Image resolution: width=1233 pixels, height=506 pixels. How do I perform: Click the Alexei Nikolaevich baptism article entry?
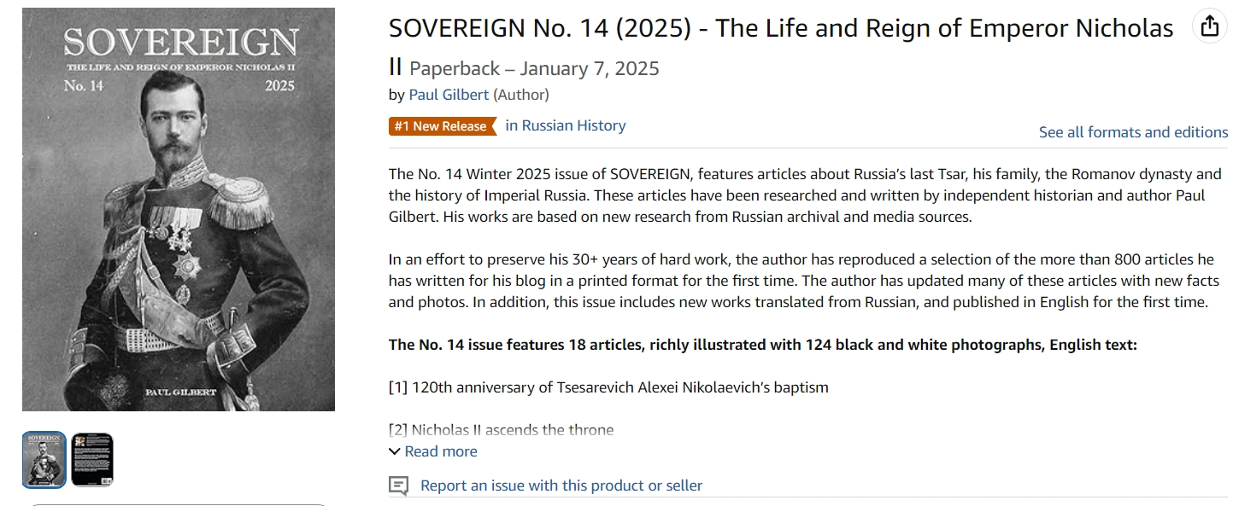click(x=608, y=387)
